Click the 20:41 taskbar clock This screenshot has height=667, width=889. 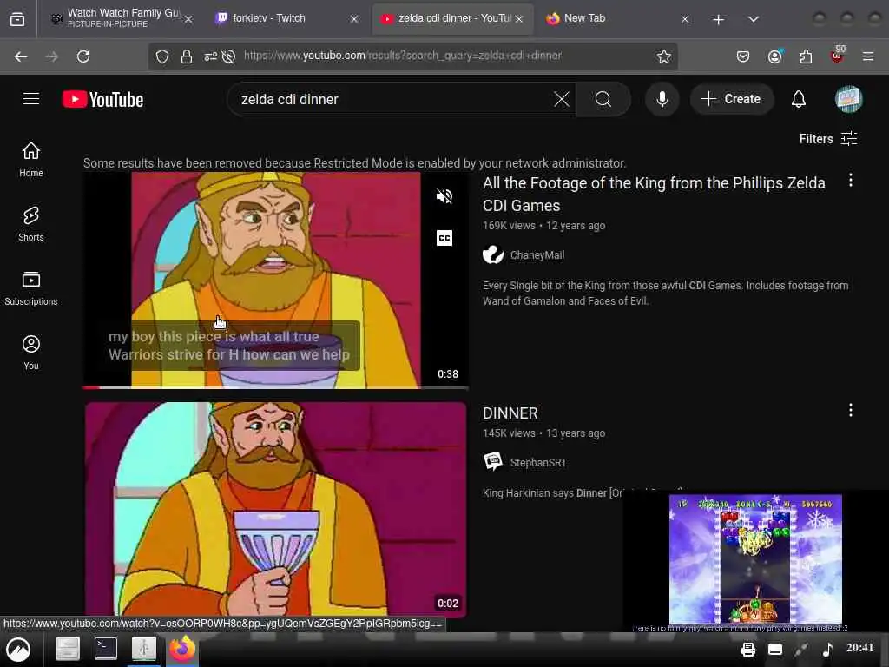pyautogui.click(x=860, y=648)
